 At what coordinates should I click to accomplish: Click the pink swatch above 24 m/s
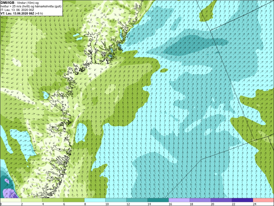263,200
